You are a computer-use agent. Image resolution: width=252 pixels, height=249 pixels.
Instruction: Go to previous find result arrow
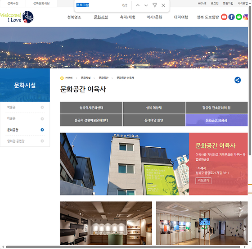point(138,5)
